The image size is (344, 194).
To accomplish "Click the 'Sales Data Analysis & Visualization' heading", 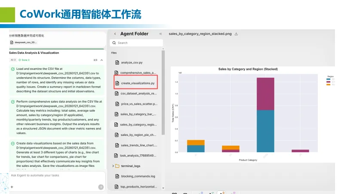I will [x=34, y=53].
